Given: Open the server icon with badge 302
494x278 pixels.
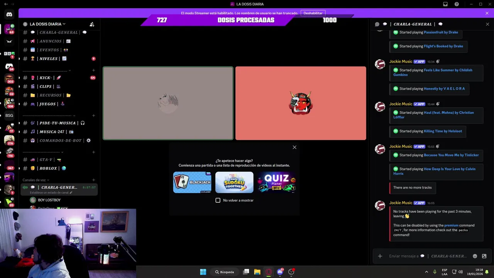Looking at the screenshot, I should [x=9, y=78].
